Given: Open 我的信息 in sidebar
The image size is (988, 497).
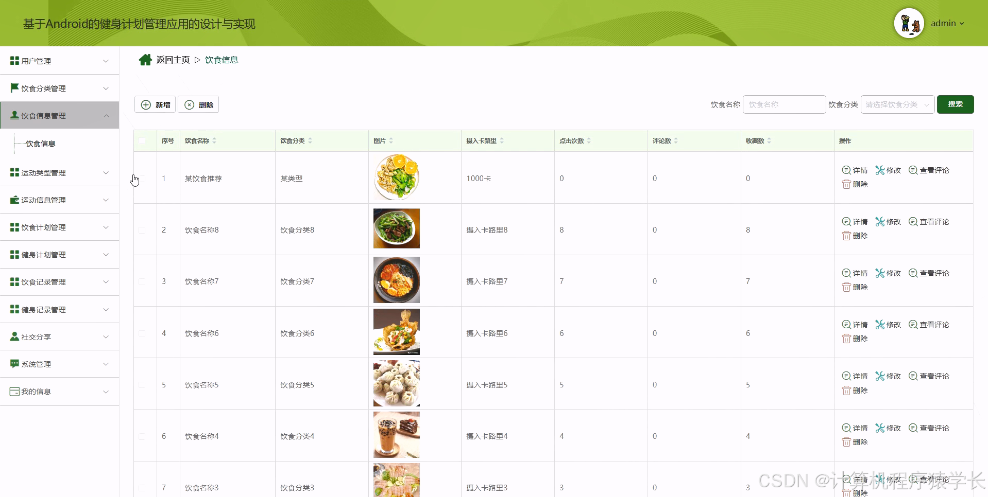Looking at the screenshot, I should pos(59,392).
